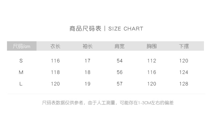Click hem value 128 for size L
Image resolution: width=212 pixels, height=115 pixels.
184,84
